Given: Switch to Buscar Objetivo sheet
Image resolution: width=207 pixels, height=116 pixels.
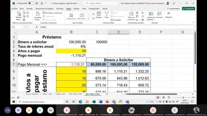Looking at the screenshot, I should point(32,94).
